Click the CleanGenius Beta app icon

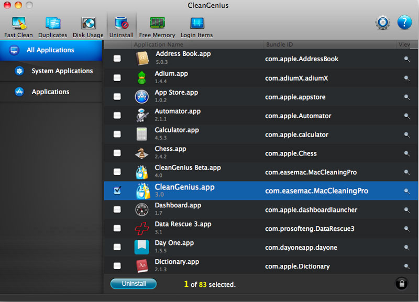(x=142, y=172)
